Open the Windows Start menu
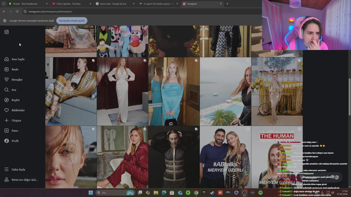 [91, 193]
